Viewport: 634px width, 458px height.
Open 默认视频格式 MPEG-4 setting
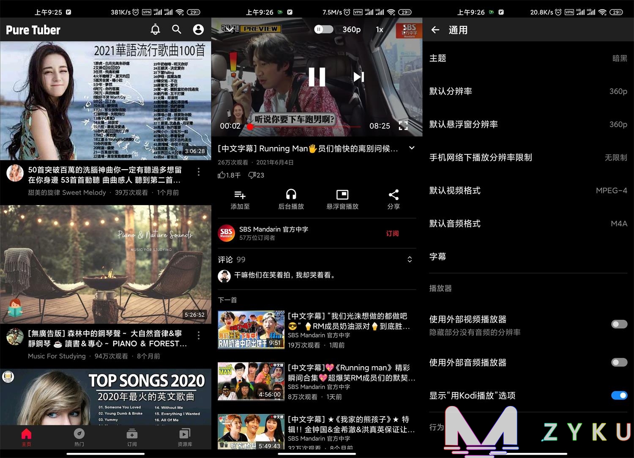[528, 190]
